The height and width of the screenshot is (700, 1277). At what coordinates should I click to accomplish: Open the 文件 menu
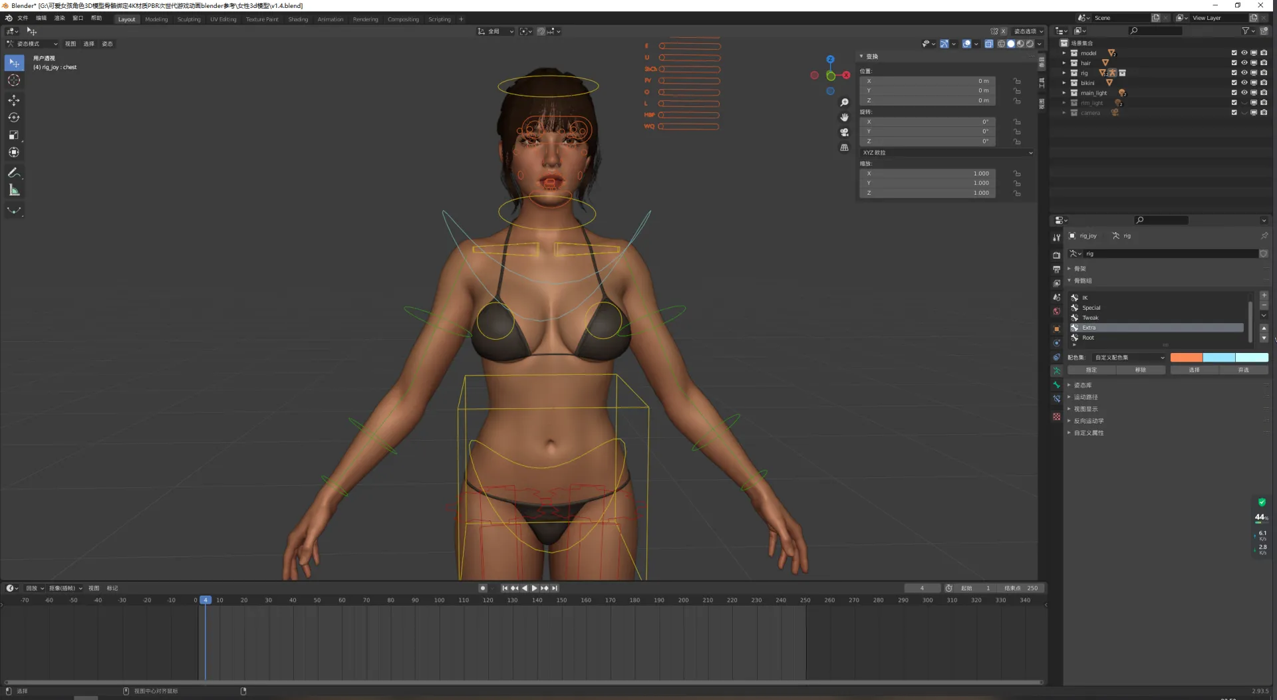point(23,18)
